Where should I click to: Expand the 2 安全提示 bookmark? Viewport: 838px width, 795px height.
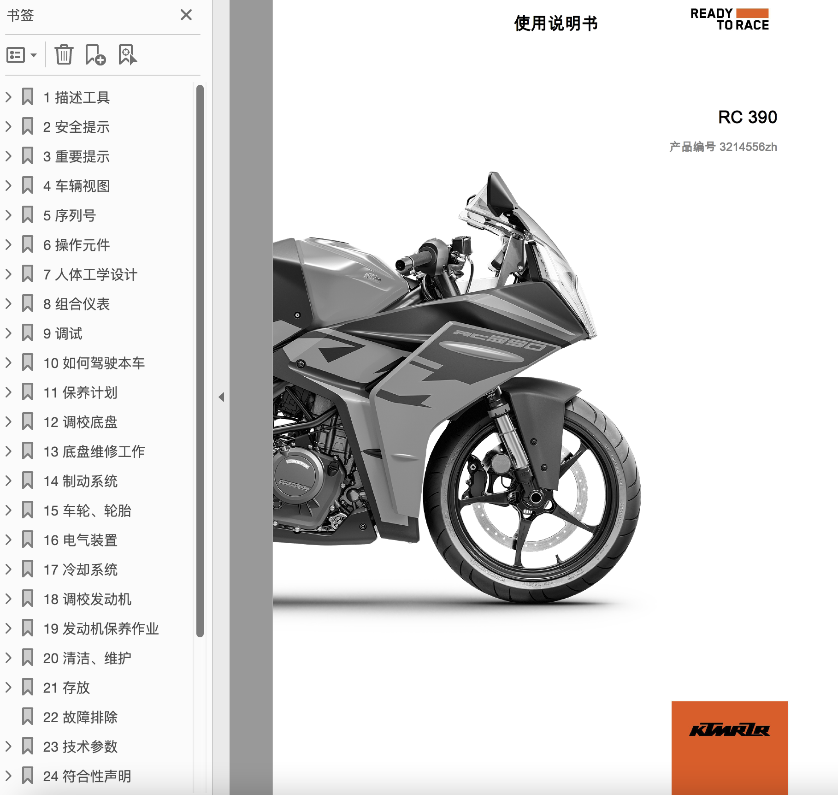click(x=8, y=126)
